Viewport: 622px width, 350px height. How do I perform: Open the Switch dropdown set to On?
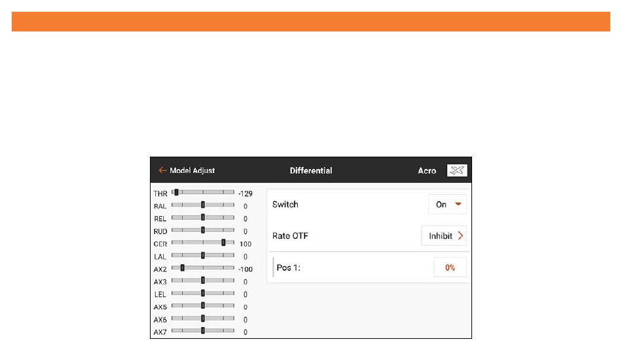coord(447,204)
